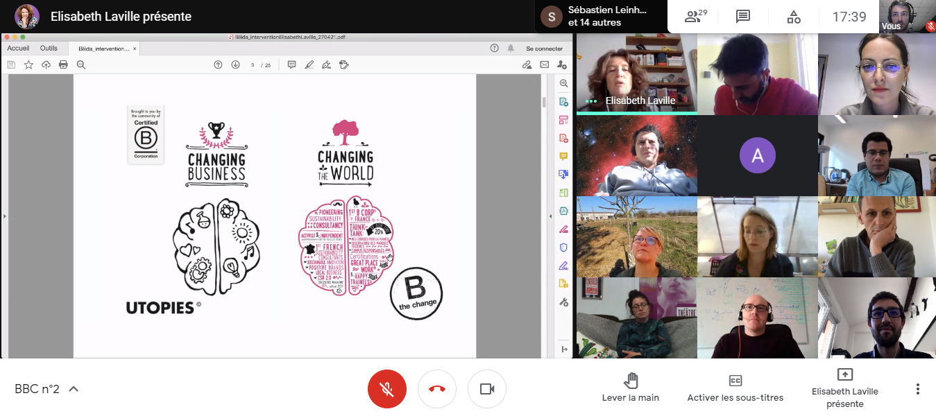The height and width of the screenshot is (416, 936).
Task: Select Elisabeth Laville's video tile
Action: pos(636,73)
